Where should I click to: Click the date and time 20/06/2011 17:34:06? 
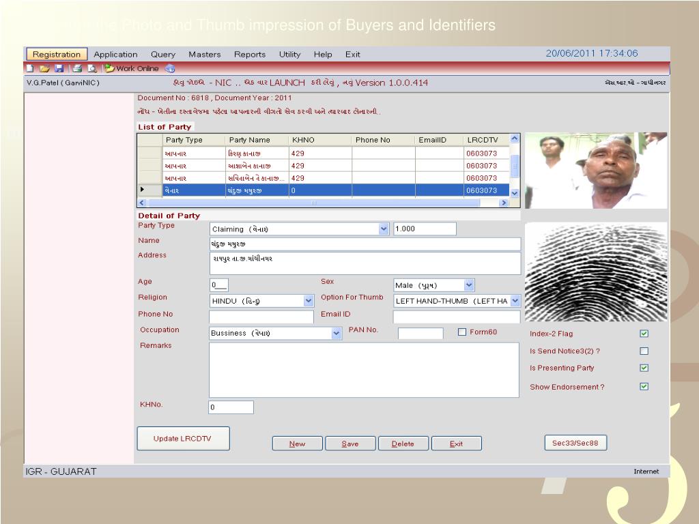click(592, 53)
